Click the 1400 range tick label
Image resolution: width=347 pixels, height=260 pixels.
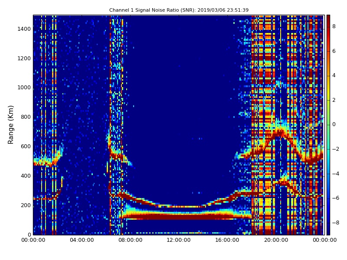(x=24, y=29)
